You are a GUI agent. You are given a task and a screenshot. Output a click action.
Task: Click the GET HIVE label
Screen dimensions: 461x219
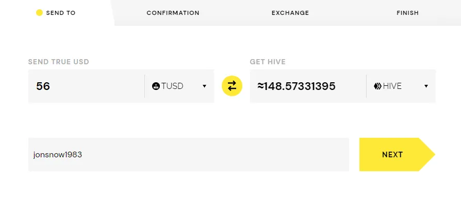tap(268, 62)
